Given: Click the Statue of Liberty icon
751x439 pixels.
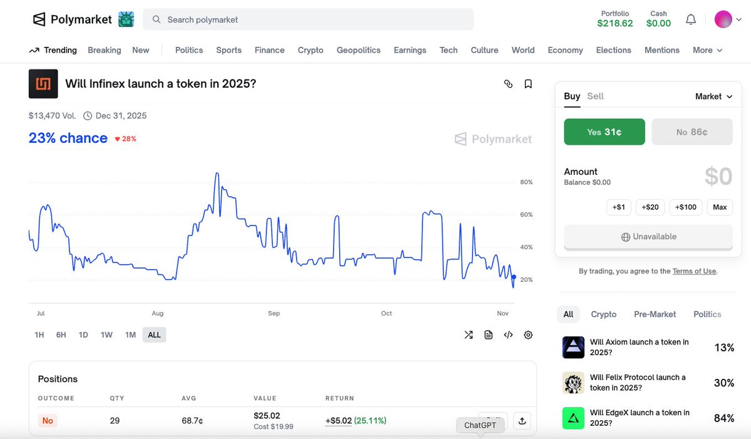Looking at the screenshot, I should tap(126, 19).
